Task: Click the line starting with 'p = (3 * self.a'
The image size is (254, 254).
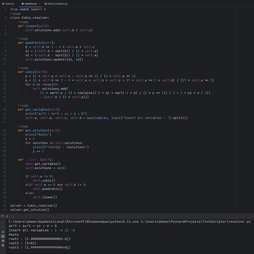Action: point(80,76)
